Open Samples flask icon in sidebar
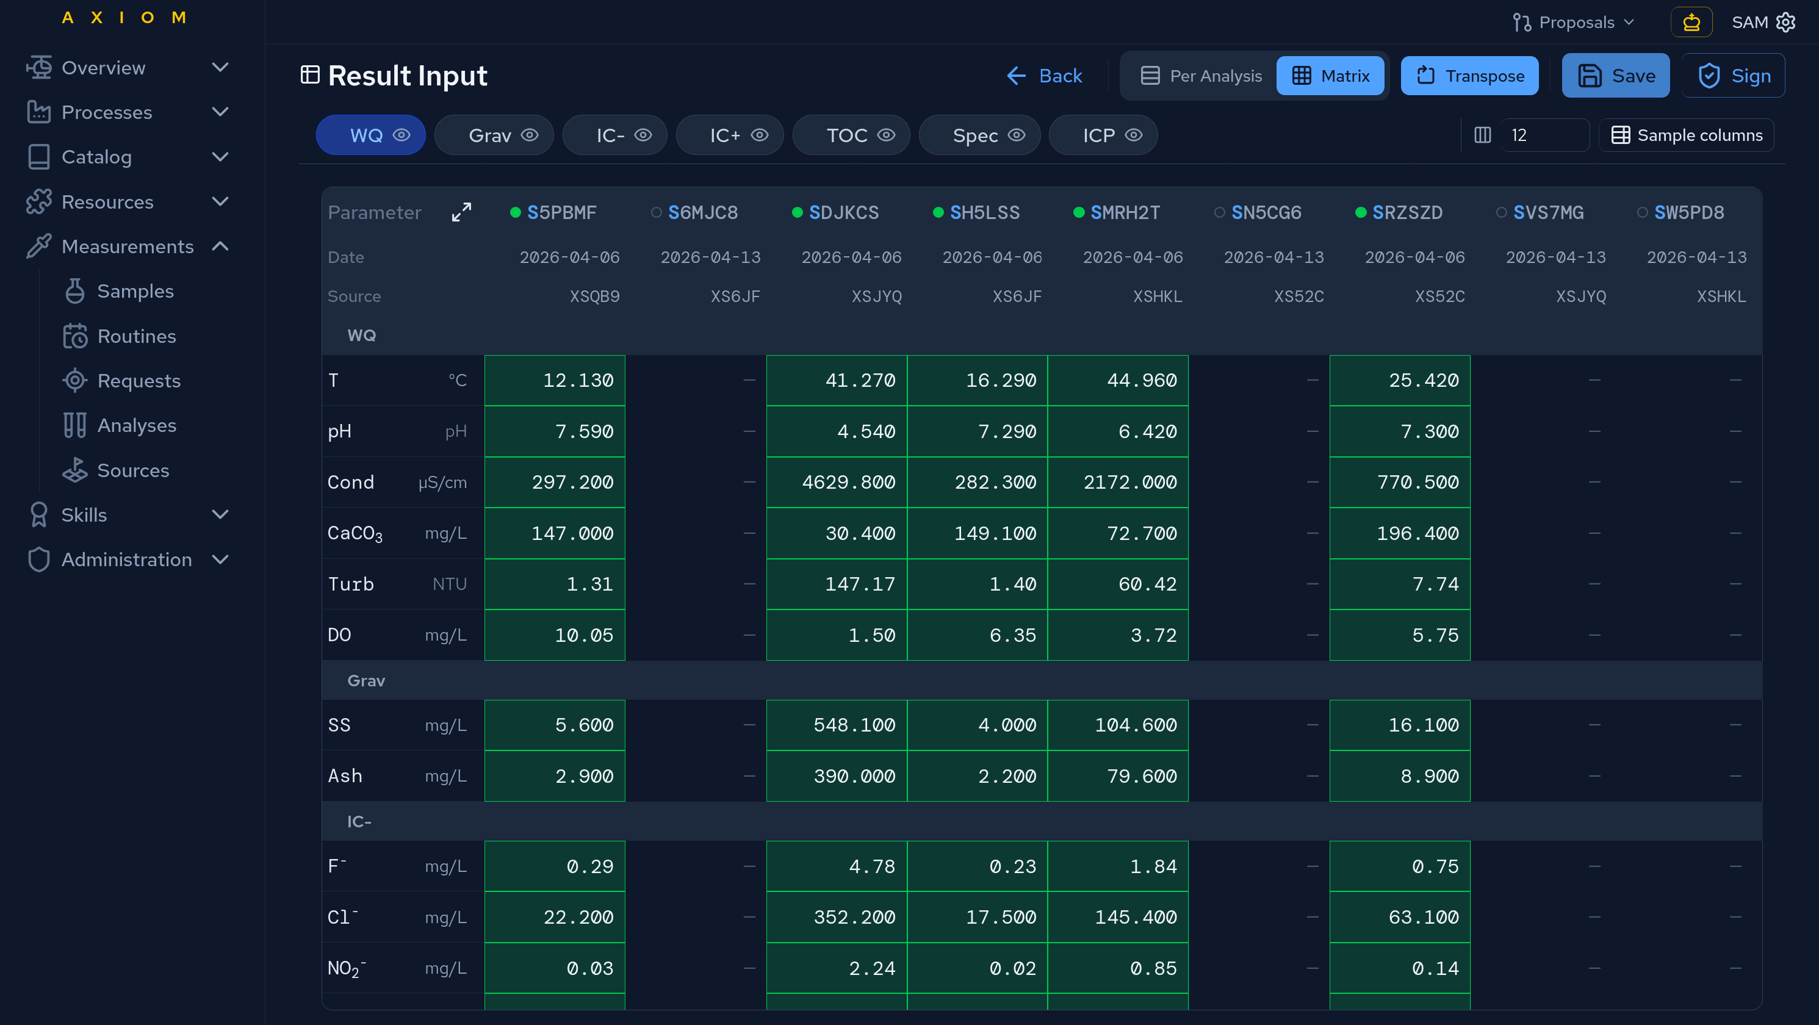 tap(75, 291)
